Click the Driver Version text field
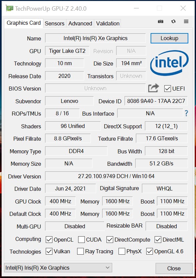196x278 pixels. 116,176
